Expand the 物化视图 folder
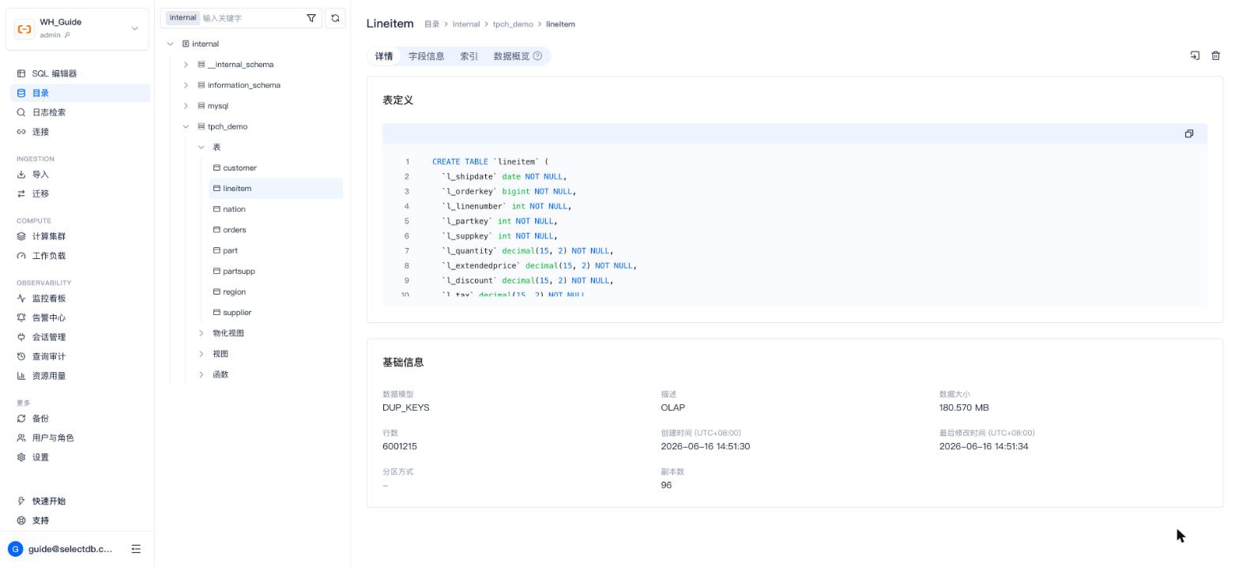Viewport: 1239px width, 567px height. point(201,333)
